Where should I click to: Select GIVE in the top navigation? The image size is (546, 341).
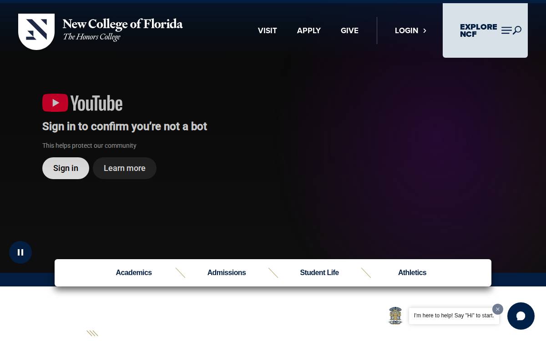point(349,30)
